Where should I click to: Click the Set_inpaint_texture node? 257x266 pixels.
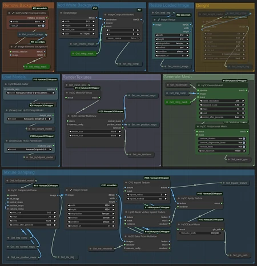pyautogui.click(x=236, y=183)
